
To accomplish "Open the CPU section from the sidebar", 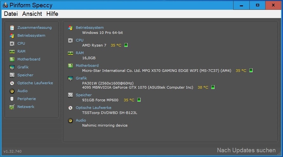I will pyautogui.click(x=21, y=43).
